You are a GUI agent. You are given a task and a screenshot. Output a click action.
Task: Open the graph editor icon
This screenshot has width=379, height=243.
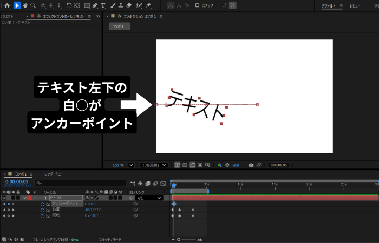(163, 184)
